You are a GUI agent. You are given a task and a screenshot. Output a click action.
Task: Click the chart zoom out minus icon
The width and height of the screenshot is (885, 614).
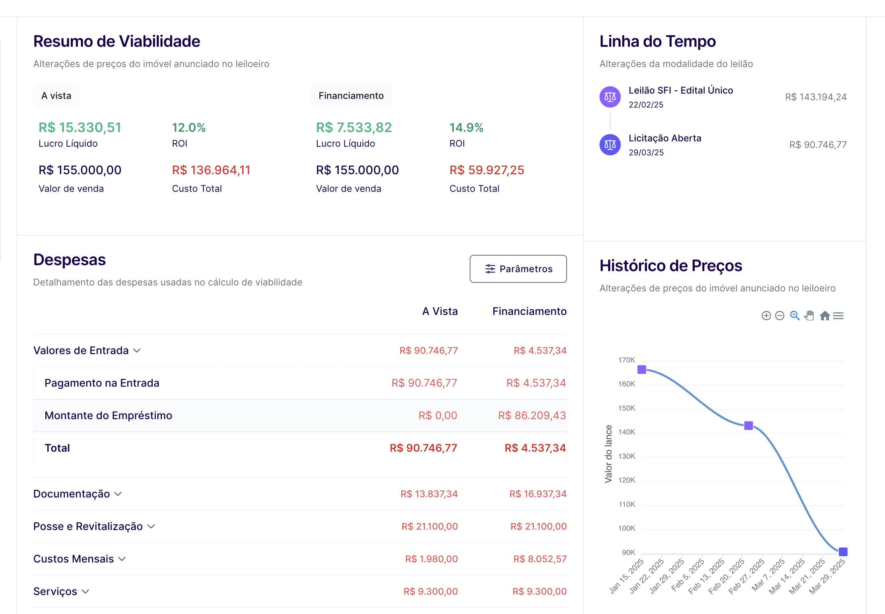(779, 316)
